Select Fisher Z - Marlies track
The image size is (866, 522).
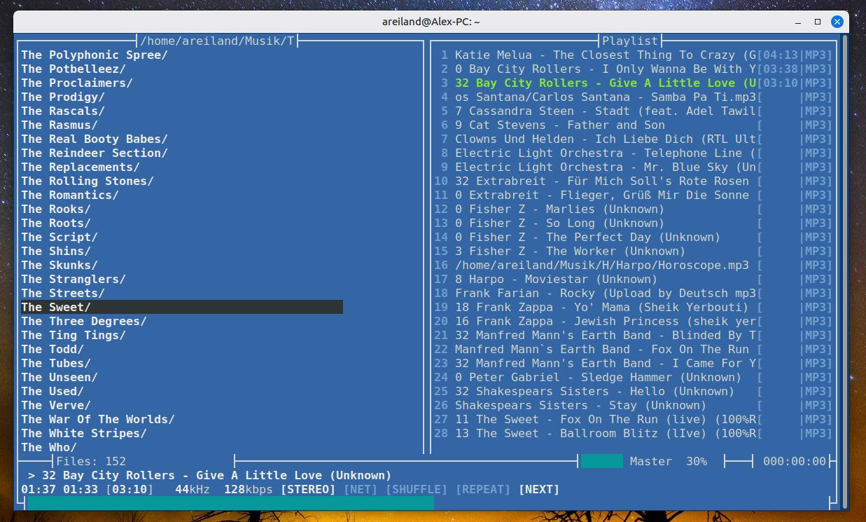pyautogui.click(x=634, y=209)
